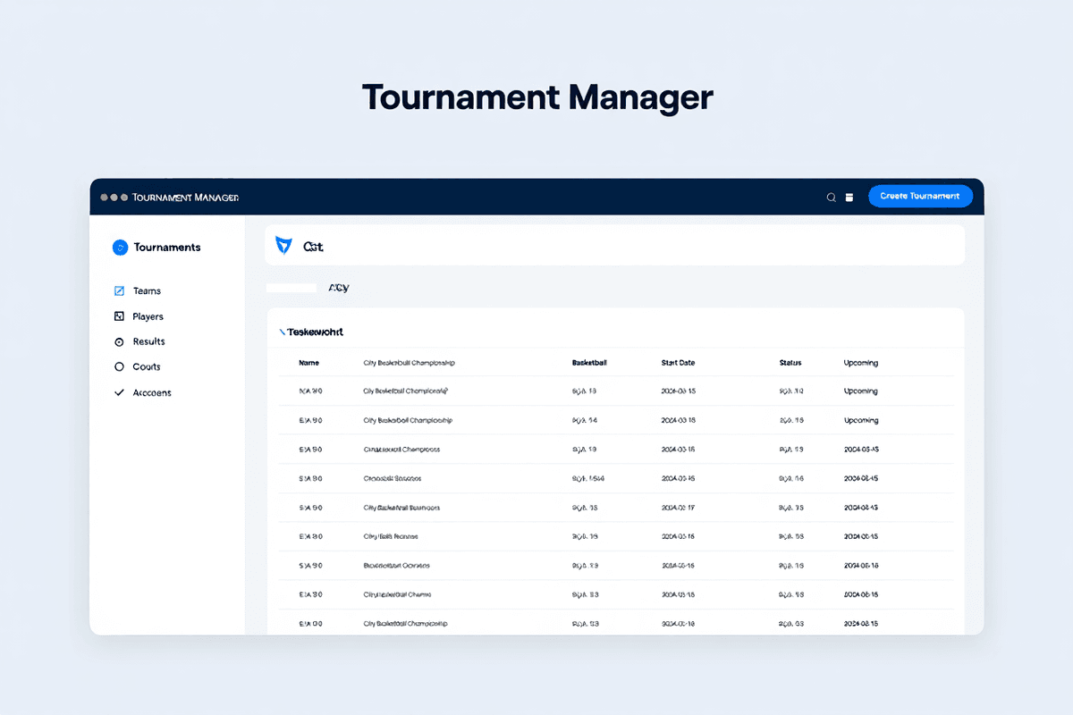
Task: Click the search icon in the header bar
Action: [x=831, y=197]
